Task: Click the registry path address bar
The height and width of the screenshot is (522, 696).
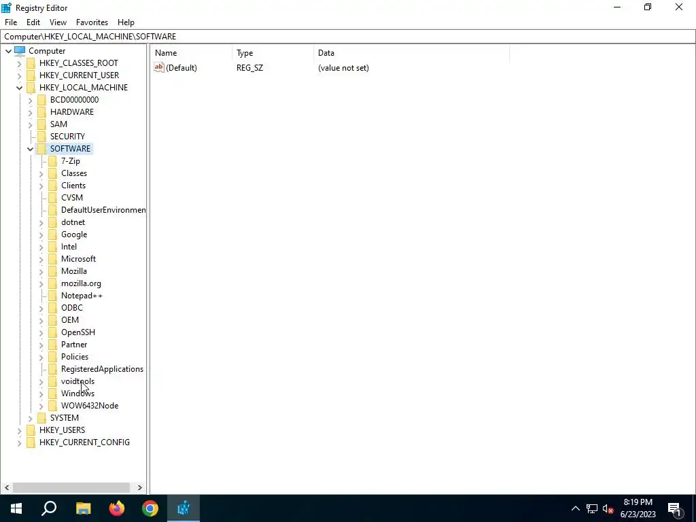Action: point(348,37)
